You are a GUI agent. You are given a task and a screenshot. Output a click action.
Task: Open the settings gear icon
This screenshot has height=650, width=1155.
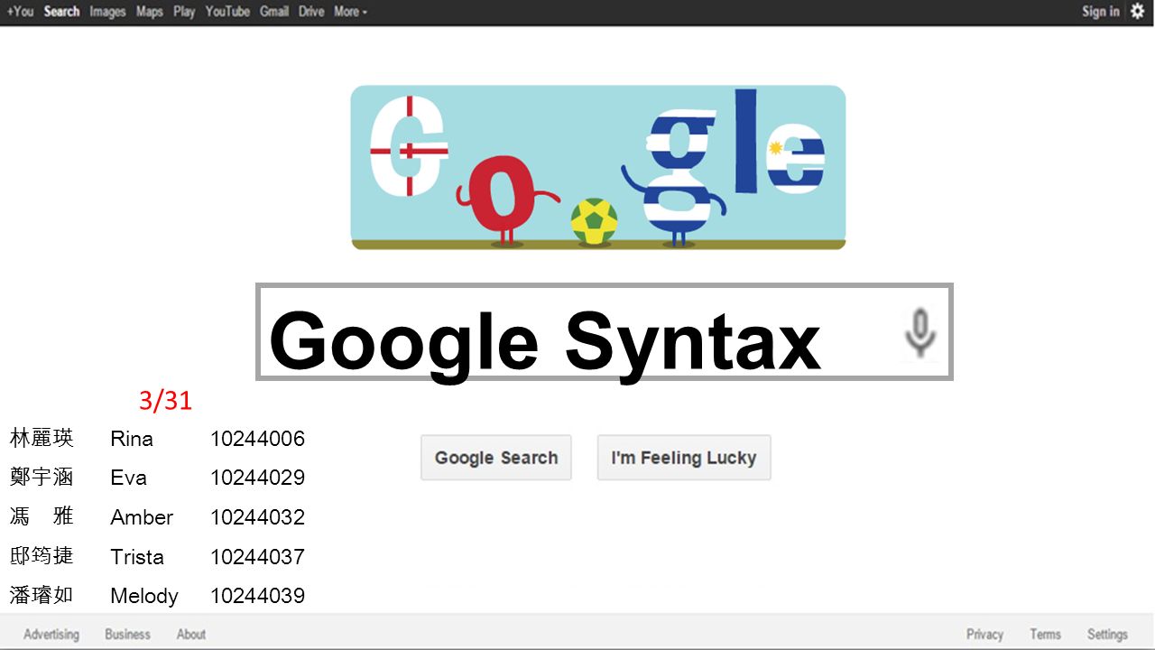(1137, 12)
